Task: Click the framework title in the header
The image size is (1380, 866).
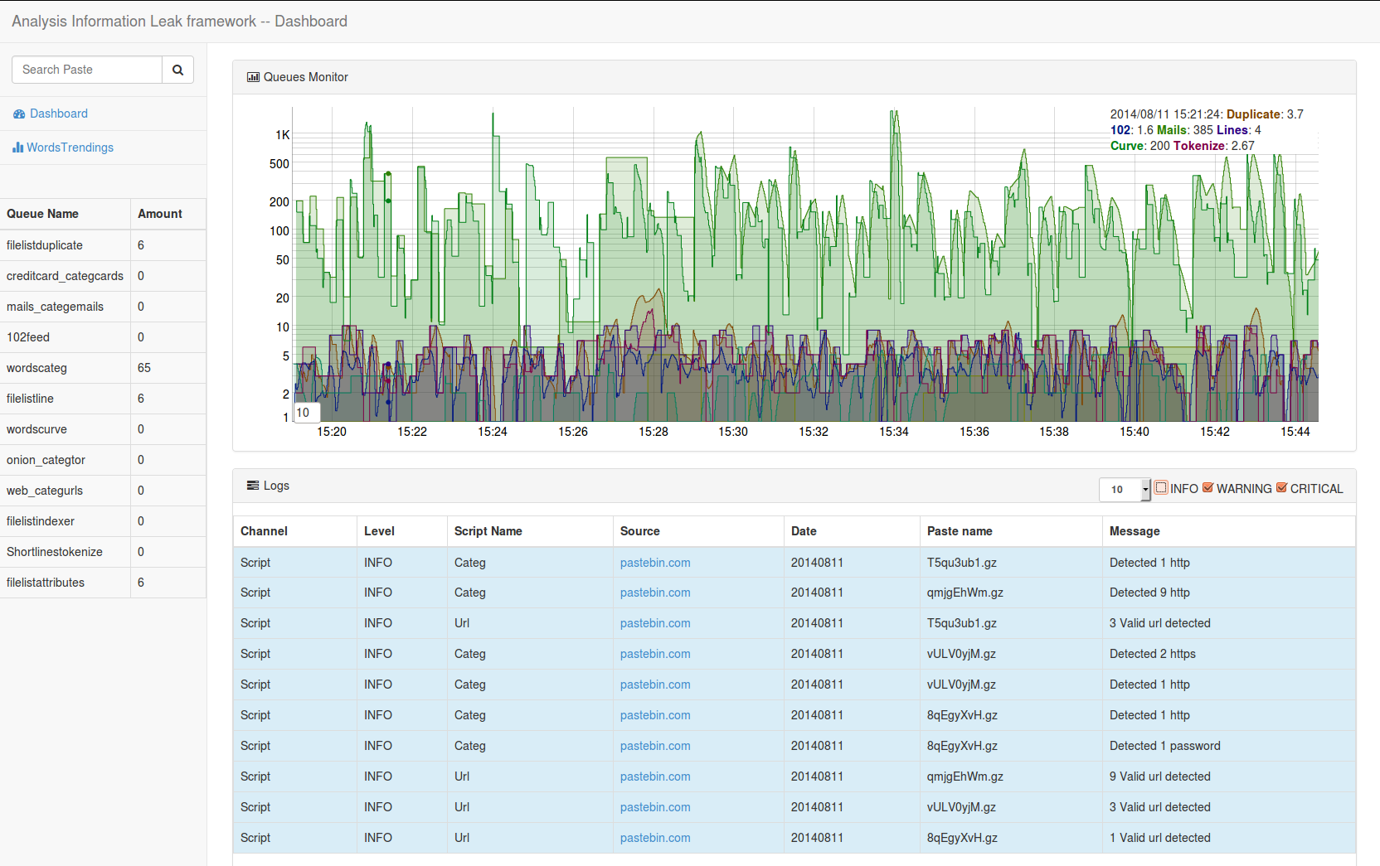Action: [x=179, y=22]
